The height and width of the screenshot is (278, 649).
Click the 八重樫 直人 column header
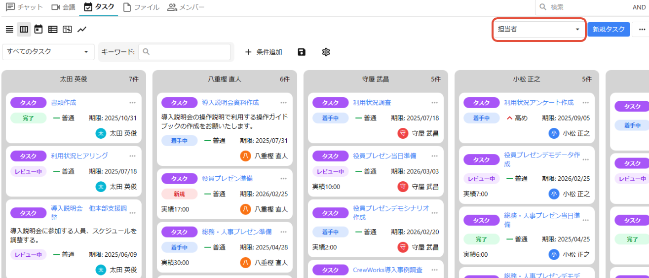[225, 79]
